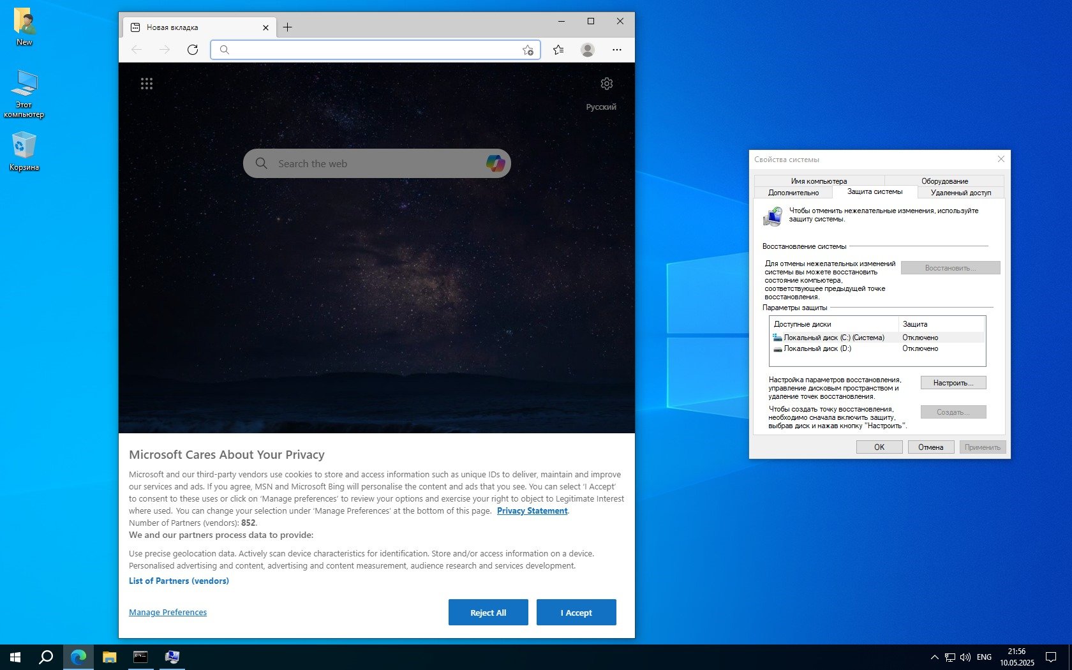Open a new browser tab
Image resolution: width=1072 pixels, height=670 pixels.
point(288,27)
